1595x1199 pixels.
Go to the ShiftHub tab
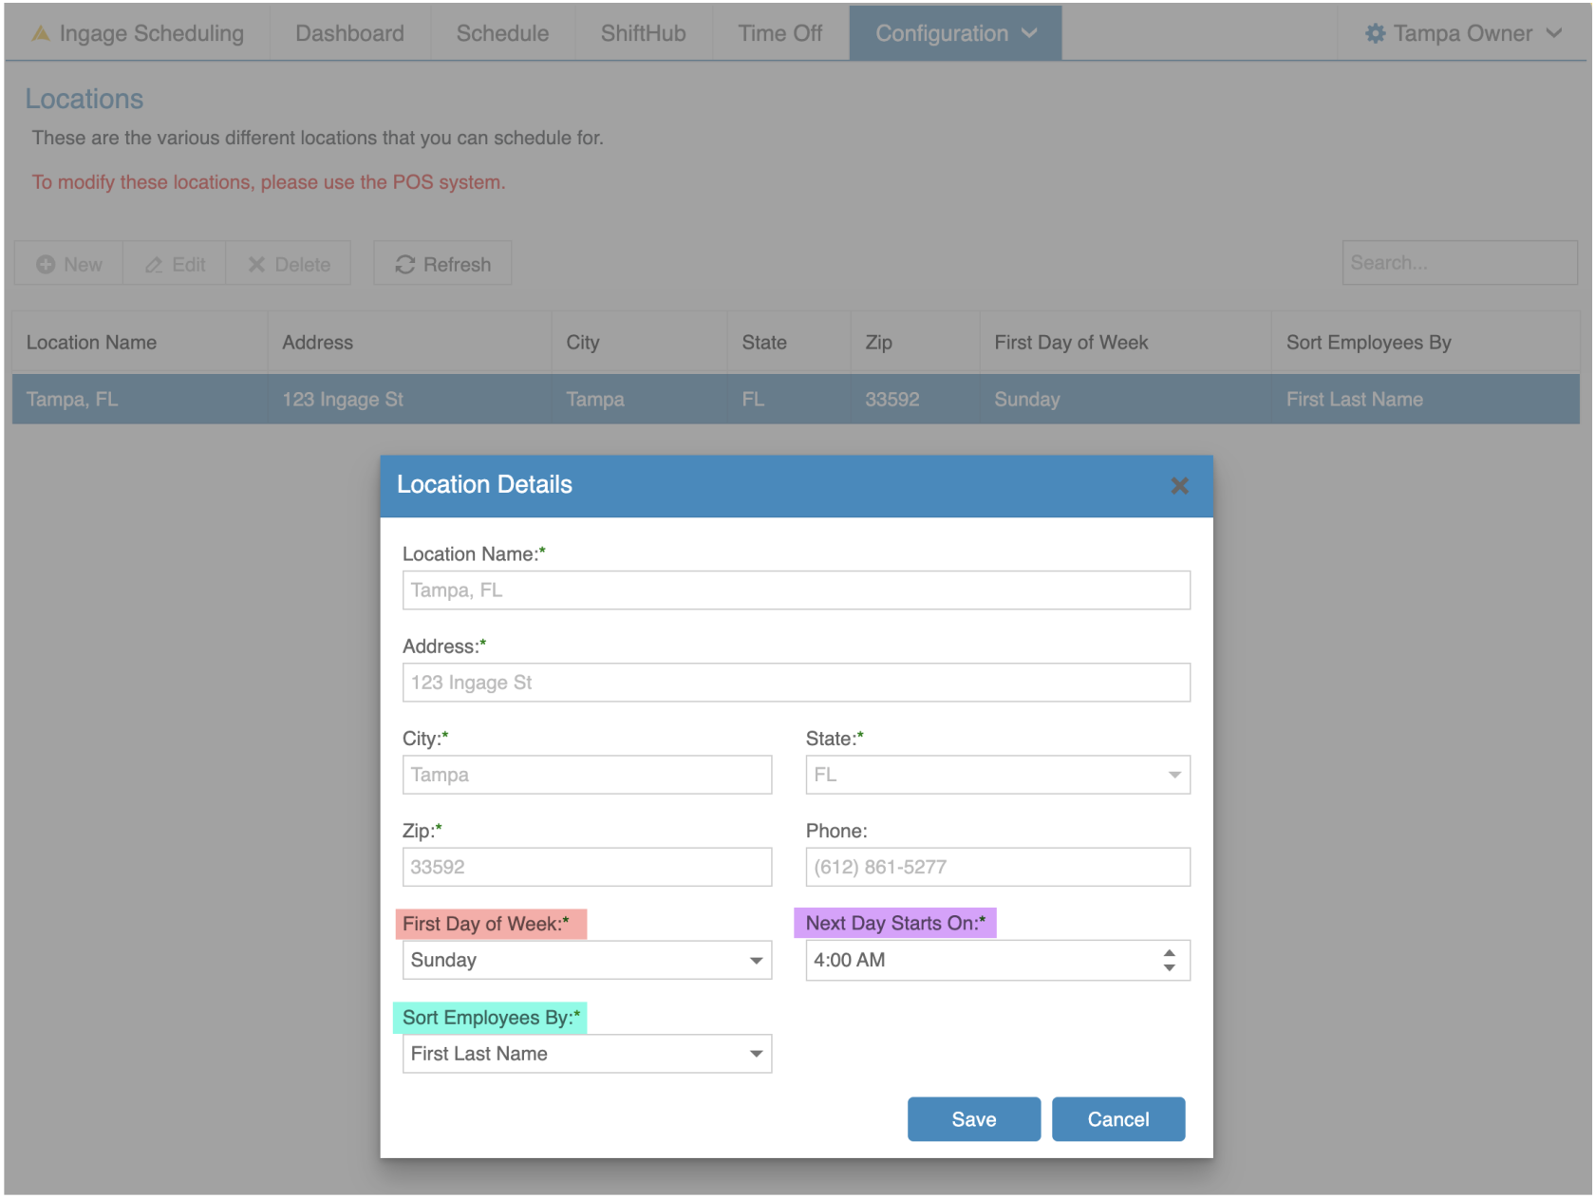coord(643,33)
